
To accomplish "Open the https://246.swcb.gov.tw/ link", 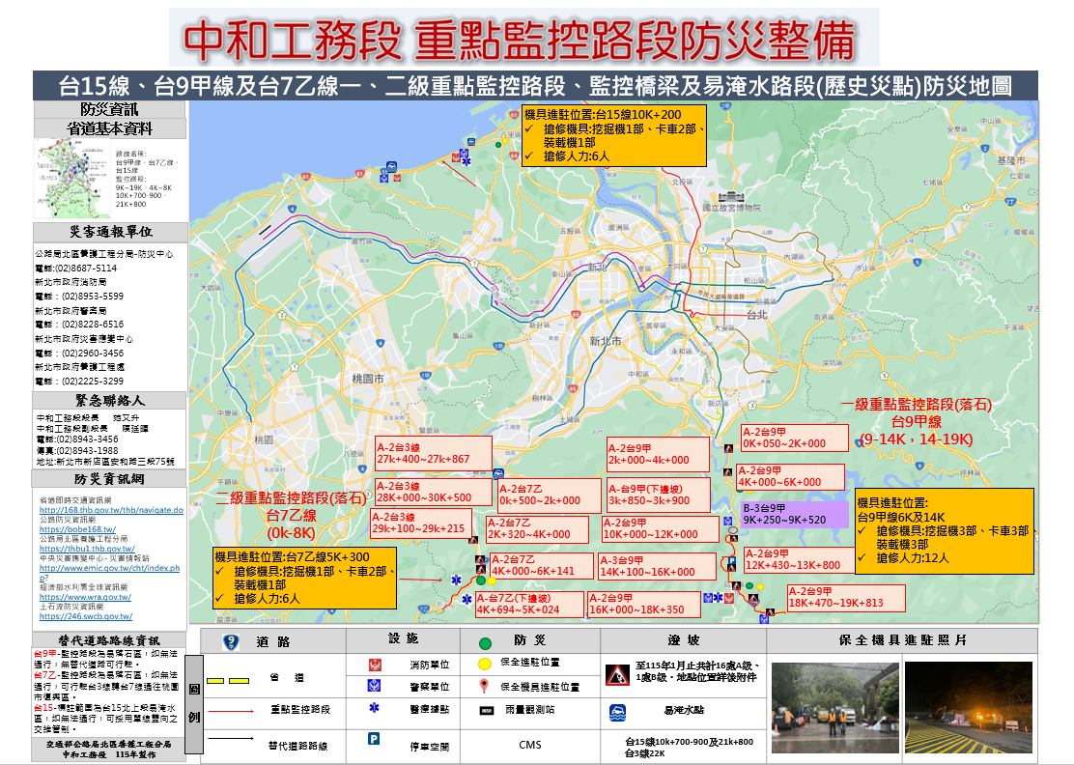I will (x=86, y=617).
